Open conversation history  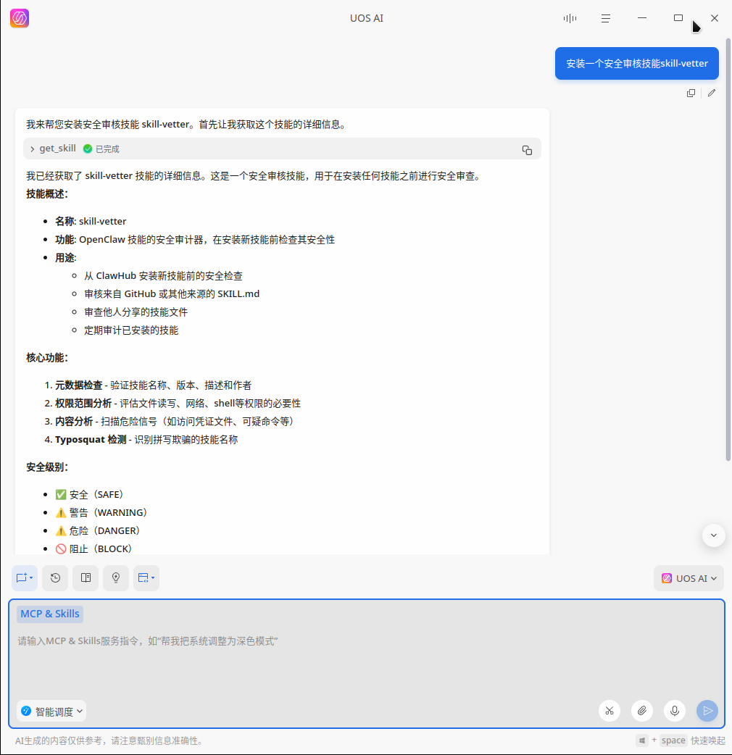click(x=55, y=577)
